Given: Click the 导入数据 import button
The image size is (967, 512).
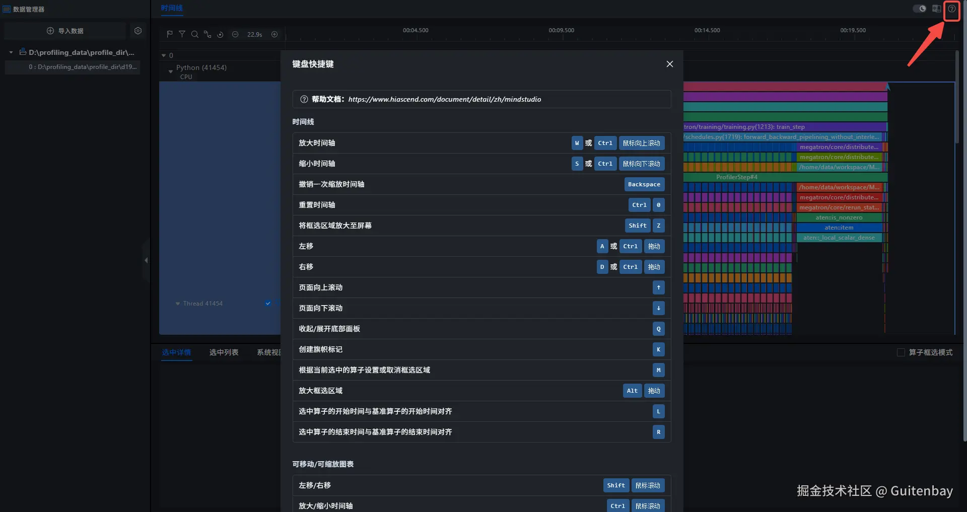Looking at the screenshot, I should click(65, 31).
